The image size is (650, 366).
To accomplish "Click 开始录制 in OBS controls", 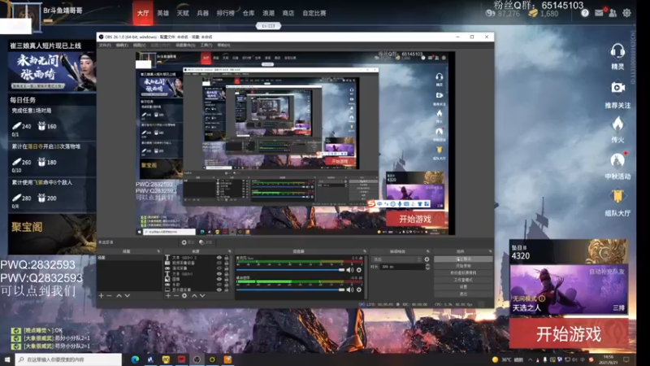I will (x=463, y=266).
